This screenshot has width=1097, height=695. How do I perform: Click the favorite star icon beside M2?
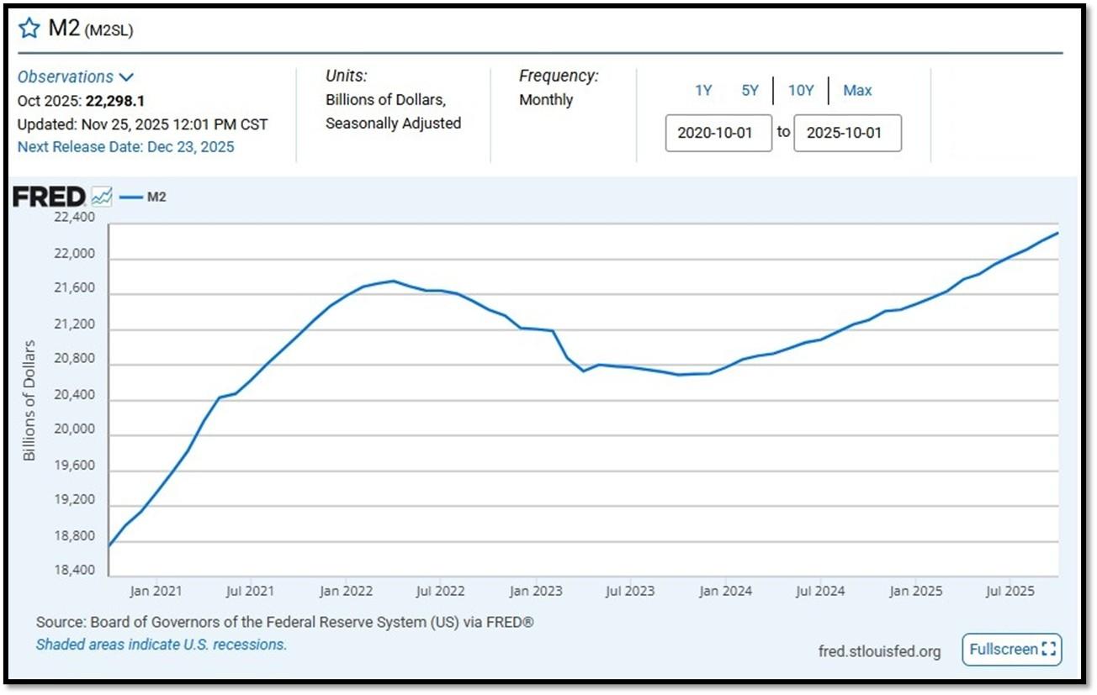[29, 29]
